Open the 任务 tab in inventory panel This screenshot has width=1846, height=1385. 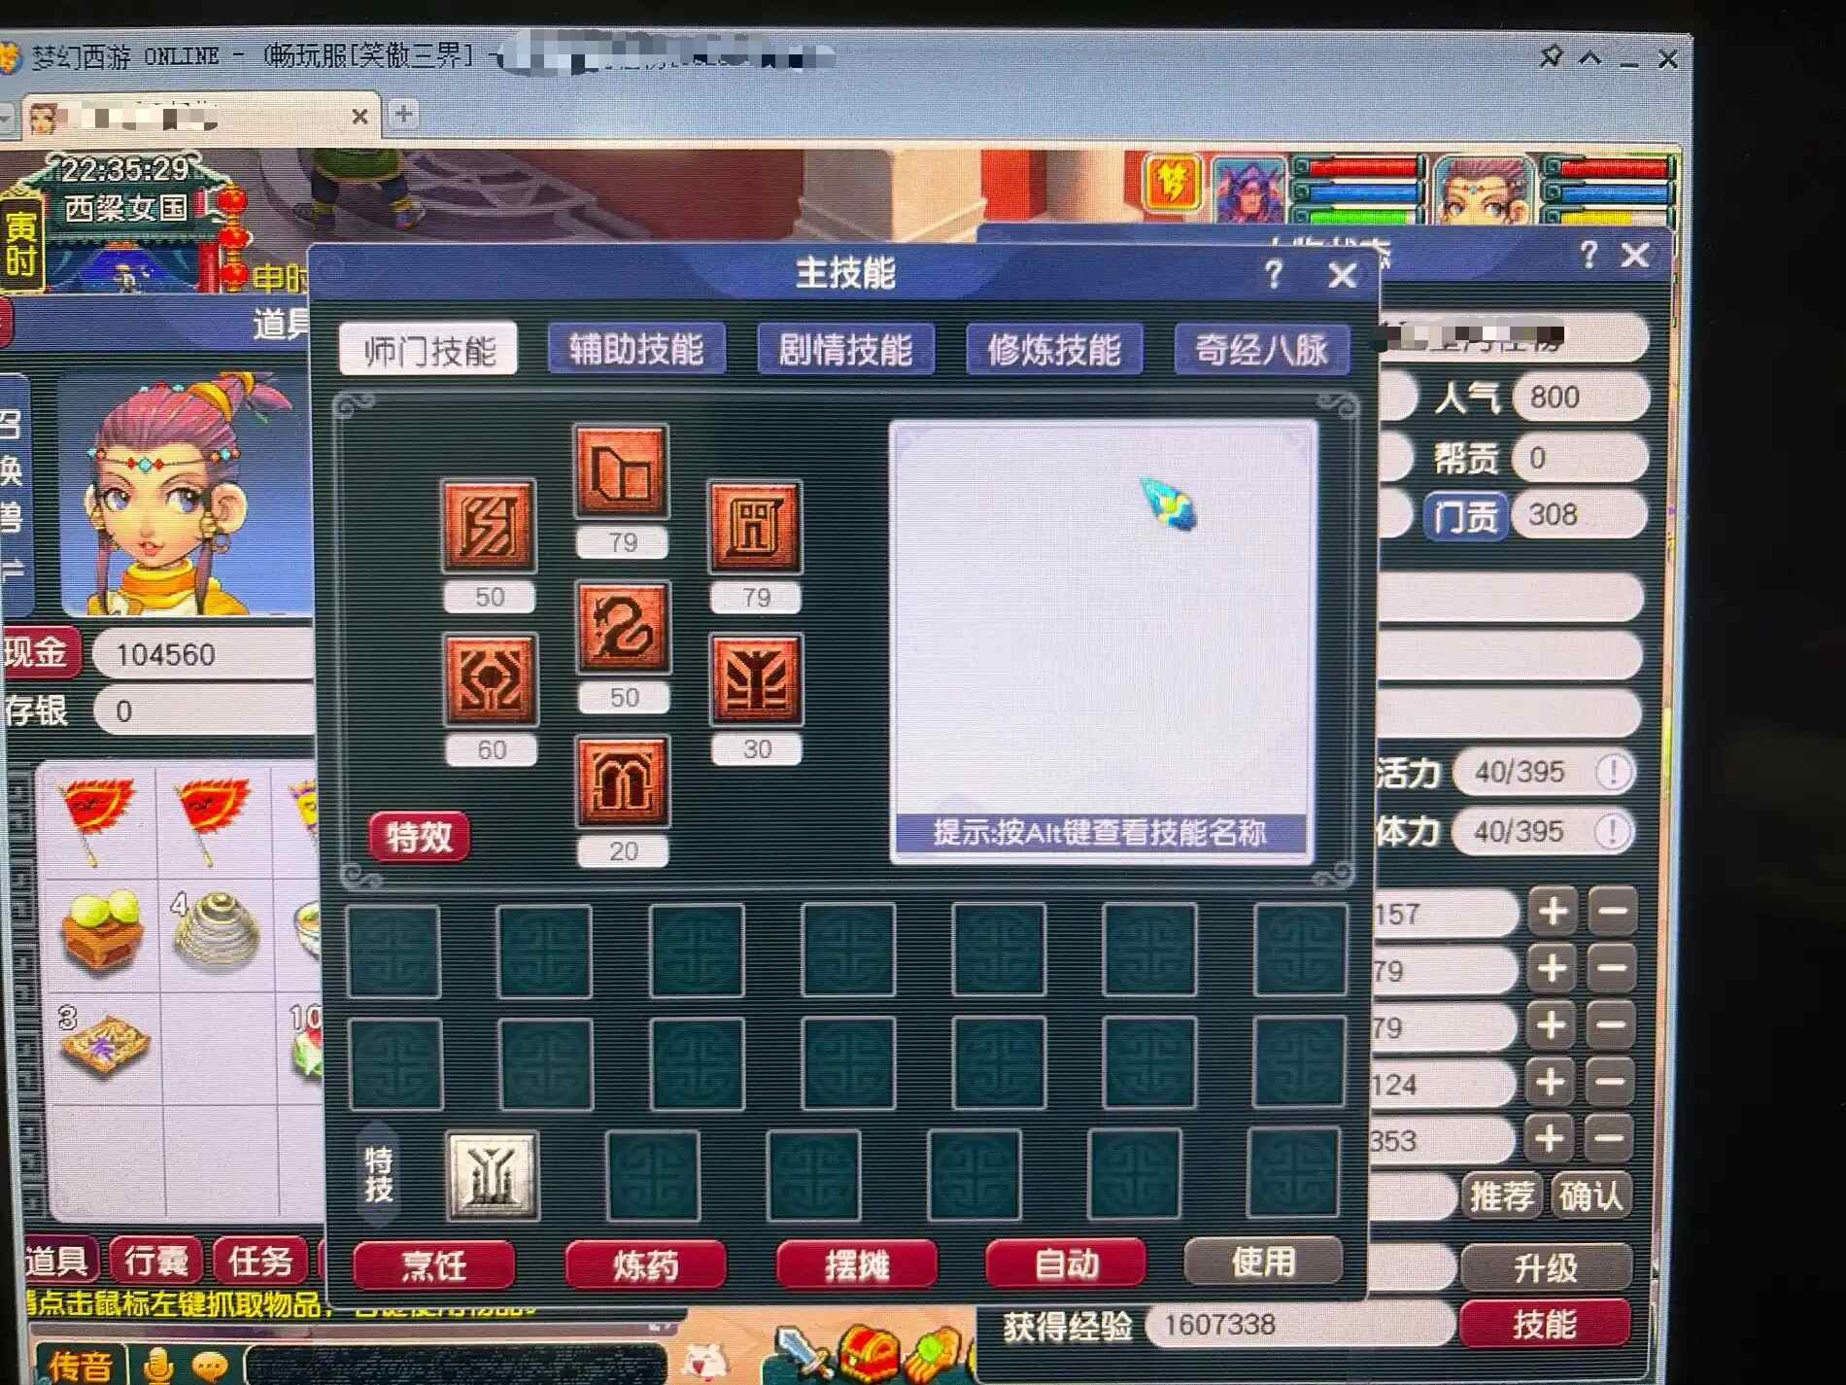coord(260,1262)
